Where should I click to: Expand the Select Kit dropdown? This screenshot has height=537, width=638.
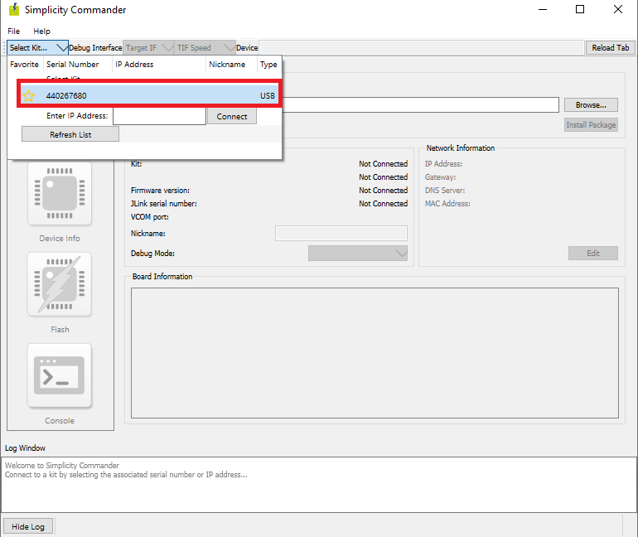click(x=37, y=48)
